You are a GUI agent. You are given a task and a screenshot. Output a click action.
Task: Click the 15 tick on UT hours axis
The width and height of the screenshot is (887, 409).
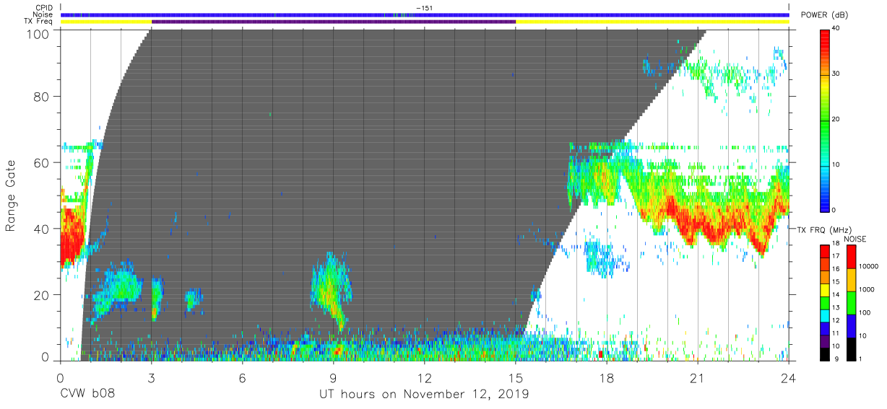[516, 377]
